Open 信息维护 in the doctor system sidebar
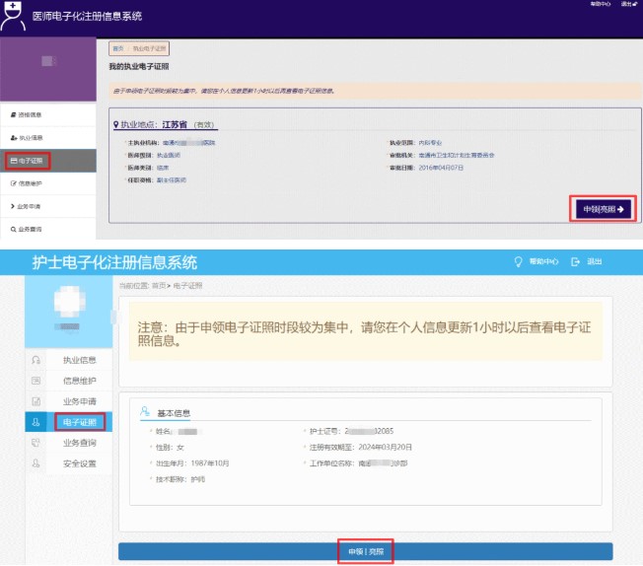 [x=30, y=183]
